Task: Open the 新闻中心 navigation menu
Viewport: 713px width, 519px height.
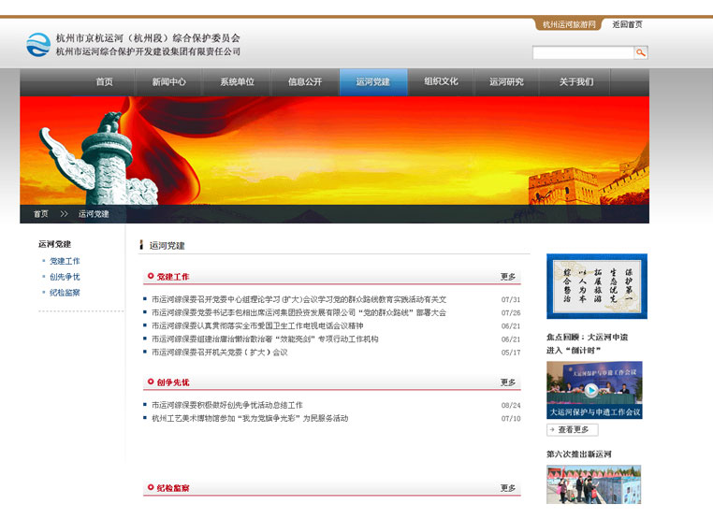Action: [168, 82]
